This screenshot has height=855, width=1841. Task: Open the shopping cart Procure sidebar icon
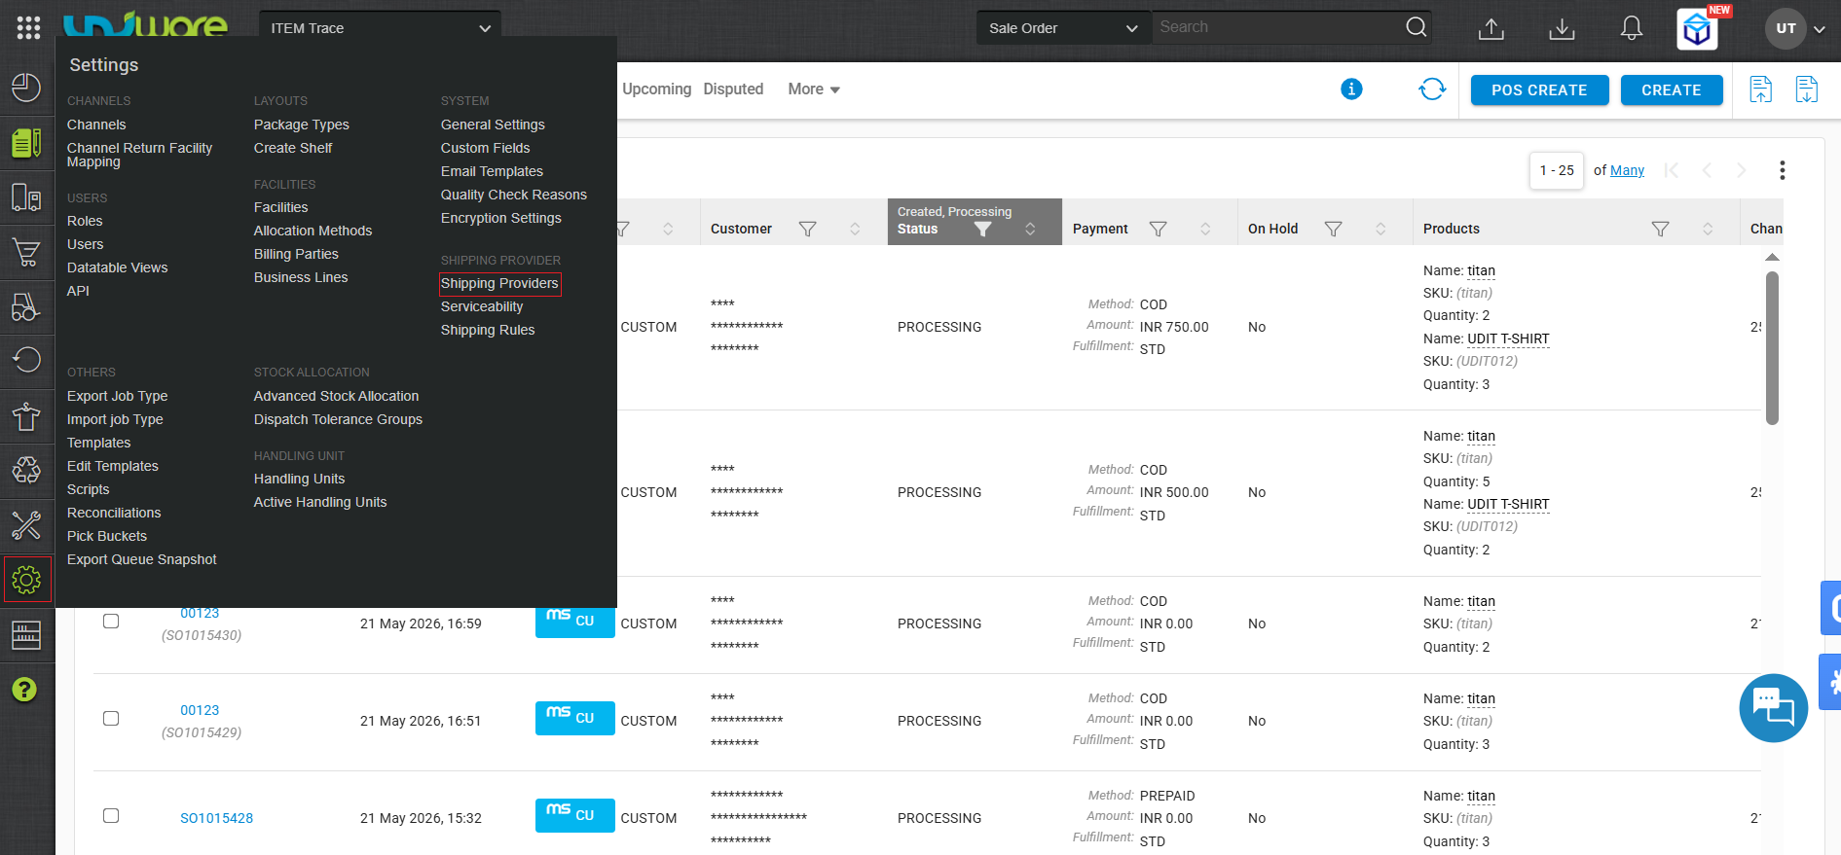pyautogui.click(x=26, y=252)
